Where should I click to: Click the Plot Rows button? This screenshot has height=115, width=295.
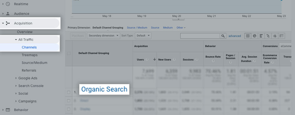click(x=78, y=36)
